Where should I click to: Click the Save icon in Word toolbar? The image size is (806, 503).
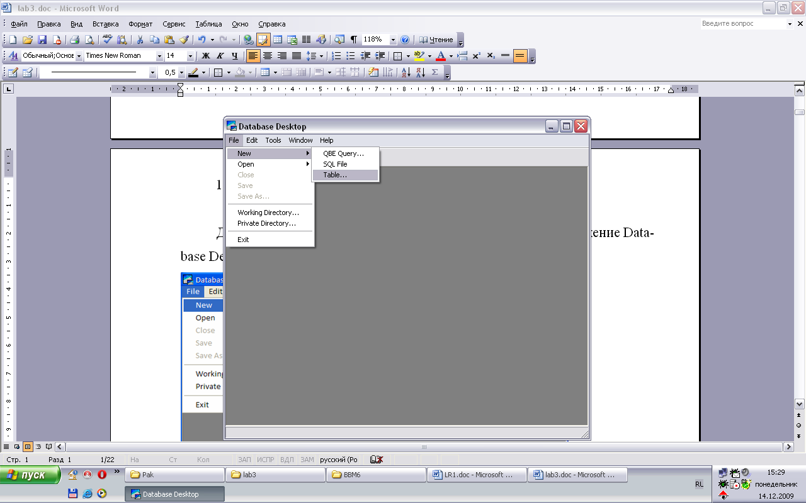click(x=42, y=40)
